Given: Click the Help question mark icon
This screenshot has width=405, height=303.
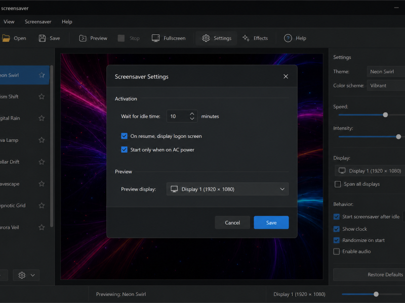Looking at the screenshot, I should click(x=288, y=38).
